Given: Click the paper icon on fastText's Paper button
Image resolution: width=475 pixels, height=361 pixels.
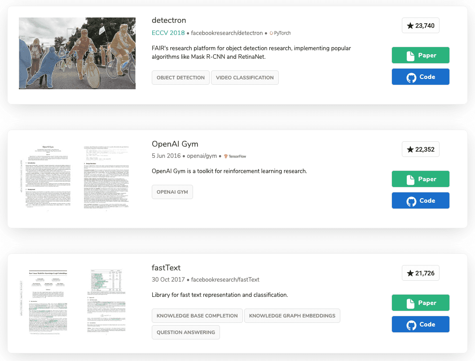Looking at the screenshot, I should point(410,302).
